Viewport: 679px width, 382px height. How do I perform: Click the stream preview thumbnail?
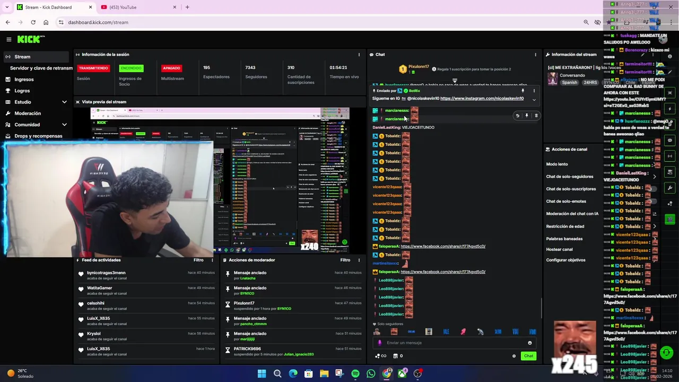pyautogui.click(x=220, y=180)
